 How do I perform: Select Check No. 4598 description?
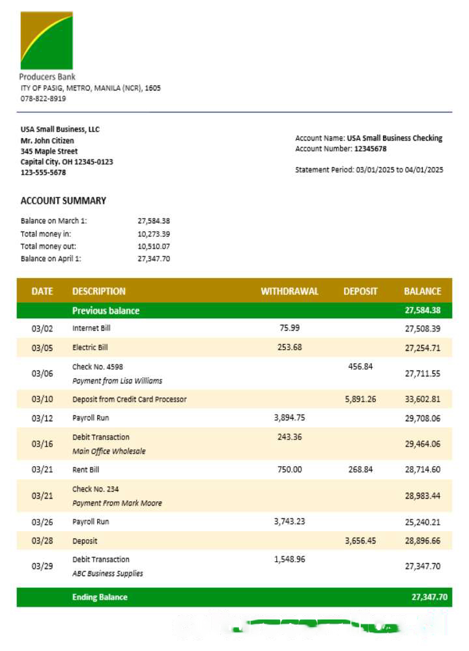97,367
